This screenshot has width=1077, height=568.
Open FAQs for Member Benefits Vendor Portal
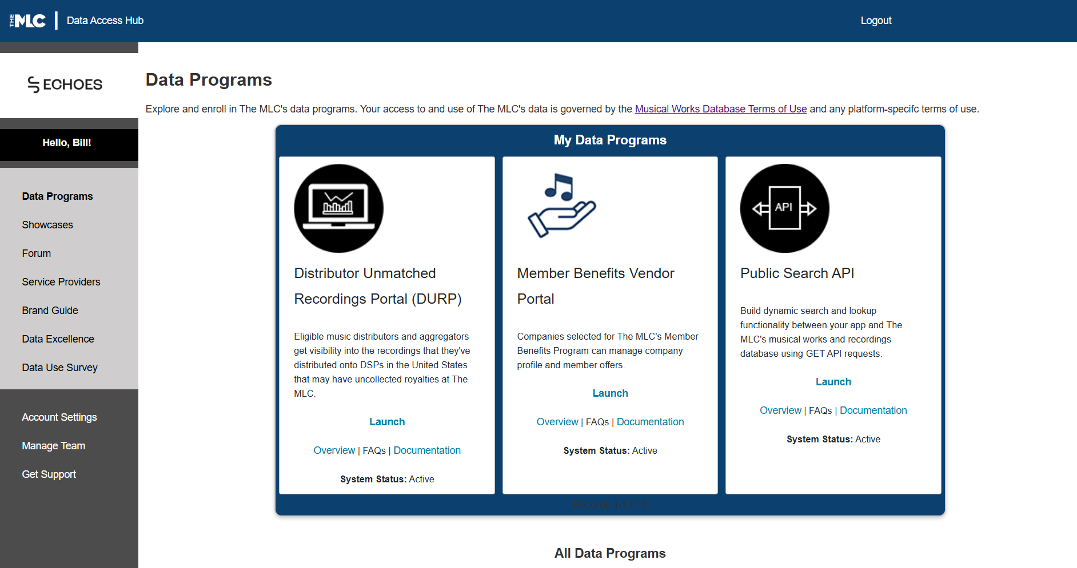pos(597,422)
